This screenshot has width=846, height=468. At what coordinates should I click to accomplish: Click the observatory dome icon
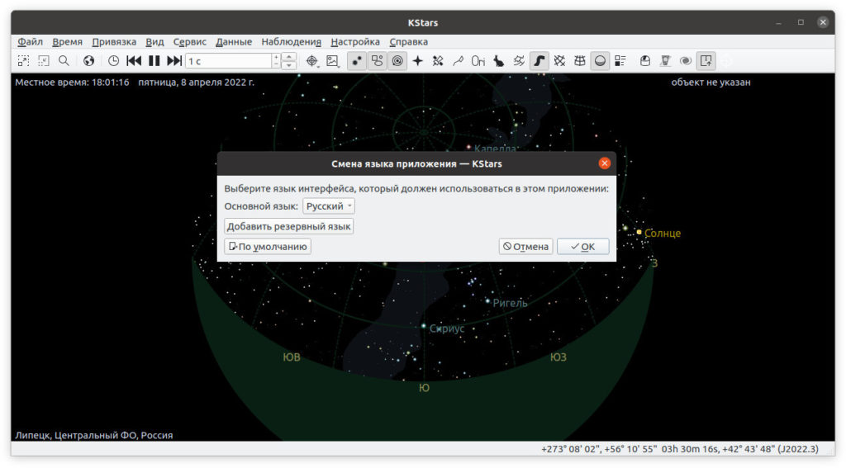pos(644,61)
